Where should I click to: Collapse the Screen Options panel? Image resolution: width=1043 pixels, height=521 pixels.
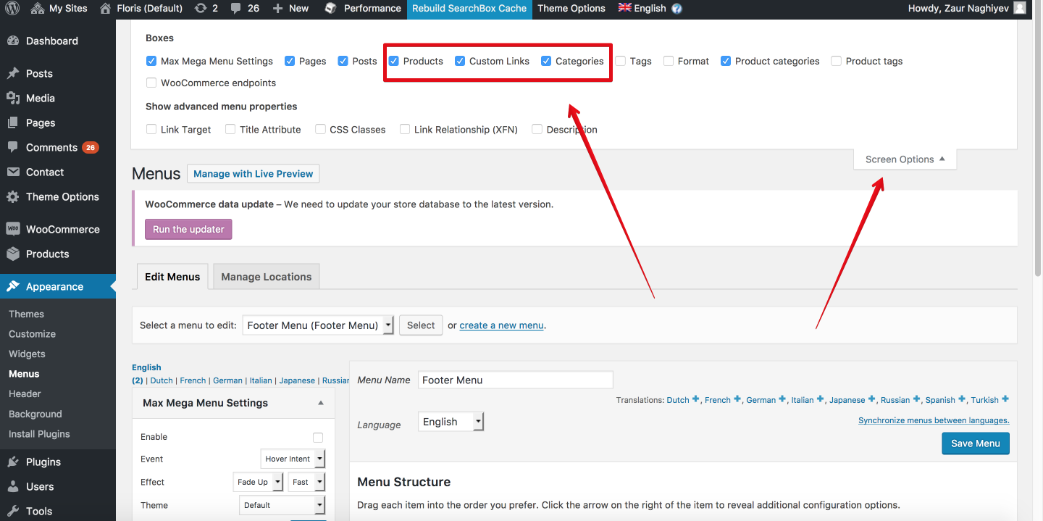click(x=905, y=159)
